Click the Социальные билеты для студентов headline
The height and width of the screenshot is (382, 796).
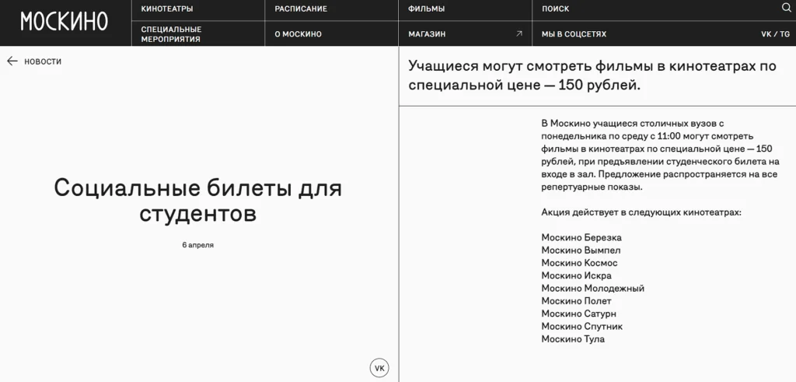[x=198, y=202]
